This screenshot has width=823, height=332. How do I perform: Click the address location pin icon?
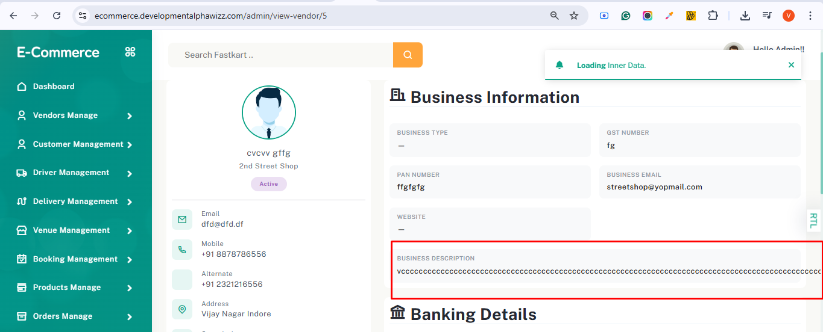pos(182,310)
